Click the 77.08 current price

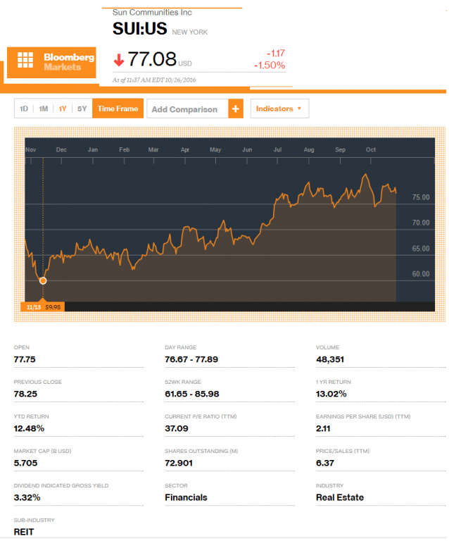pyautogui.click(x=152, y=59)
